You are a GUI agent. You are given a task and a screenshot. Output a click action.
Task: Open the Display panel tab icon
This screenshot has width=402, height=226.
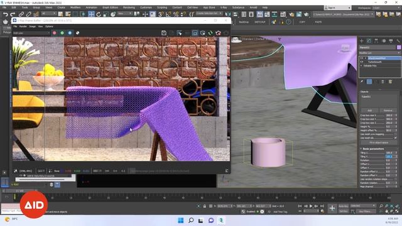point(391,41)
